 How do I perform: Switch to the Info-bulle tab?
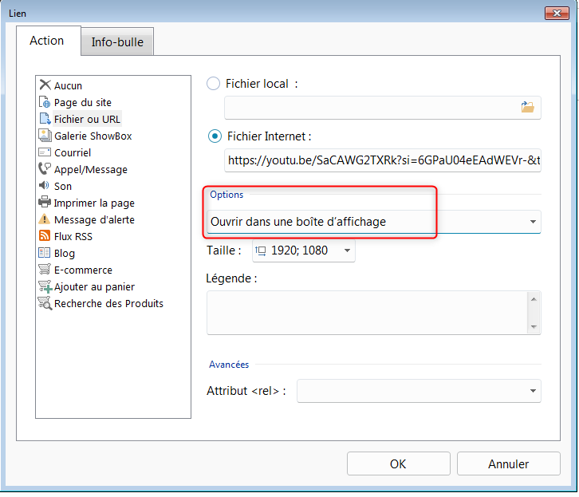[x=117, y=42]
